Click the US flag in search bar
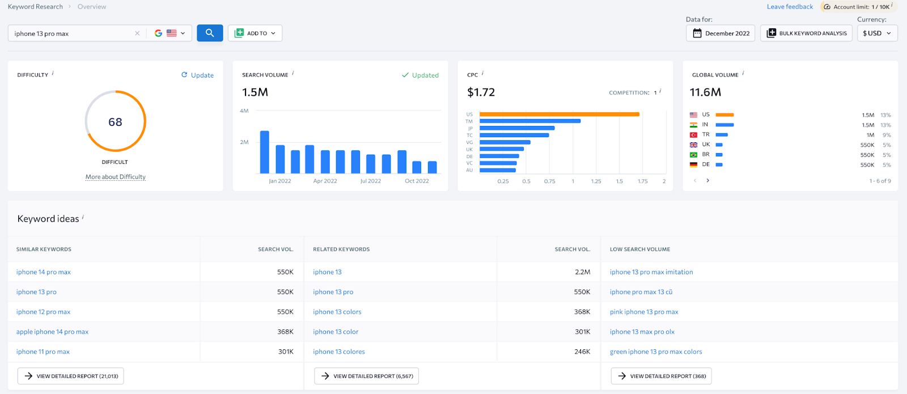This screenshot has height=394, width=907. pyautogui.click(x=172, y=33)
